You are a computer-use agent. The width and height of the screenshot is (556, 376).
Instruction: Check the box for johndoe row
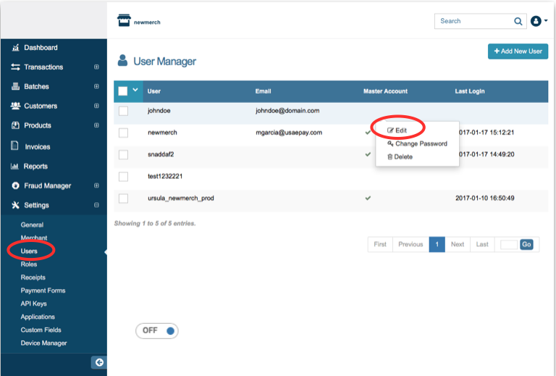pyautogui.click(x=123, y=111)
